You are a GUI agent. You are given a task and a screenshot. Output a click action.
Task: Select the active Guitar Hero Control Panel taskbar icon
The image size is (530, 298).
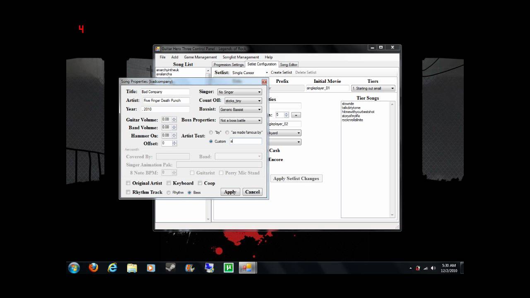pos(247,268)
